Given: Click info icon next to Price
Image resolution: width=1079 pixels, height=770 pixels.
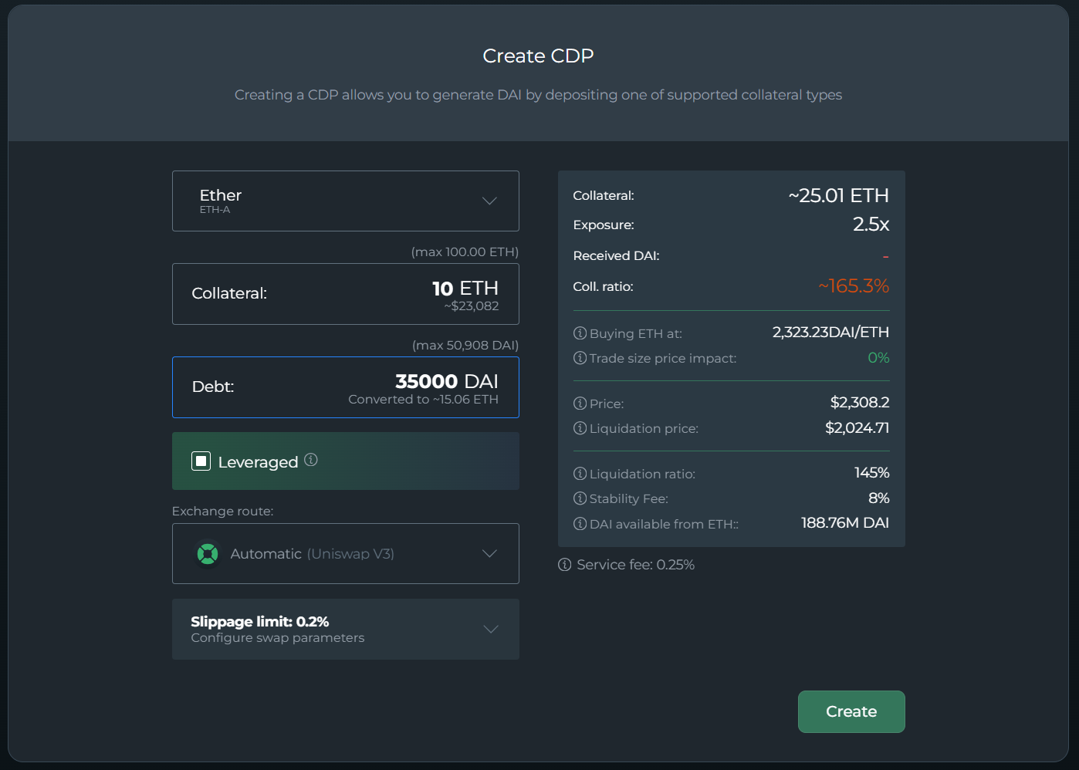Looking at the screenshot, I should pyautogui.click(x=580, y=404).
